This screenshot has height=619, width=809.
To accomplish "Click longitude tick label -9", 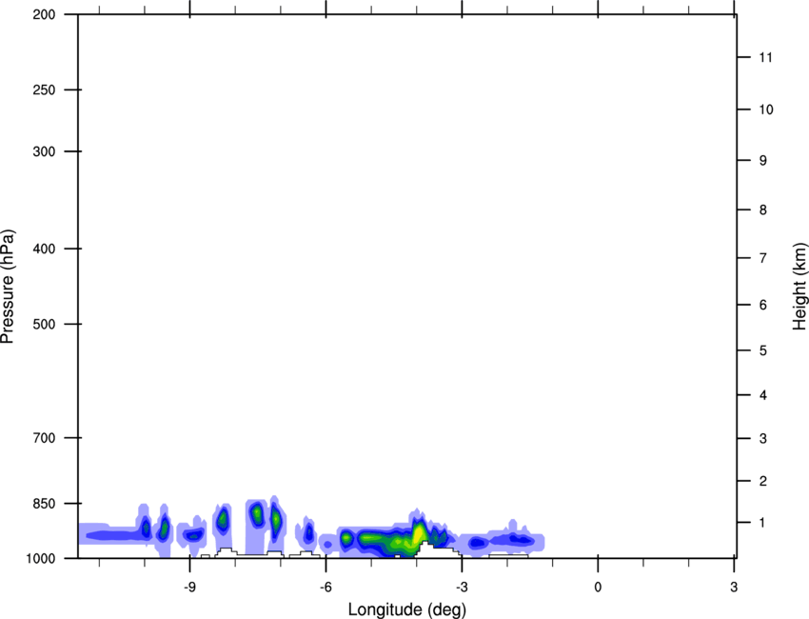I will [x=189, y=588].
